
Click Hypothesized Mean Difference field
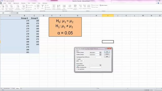(98, 57)
